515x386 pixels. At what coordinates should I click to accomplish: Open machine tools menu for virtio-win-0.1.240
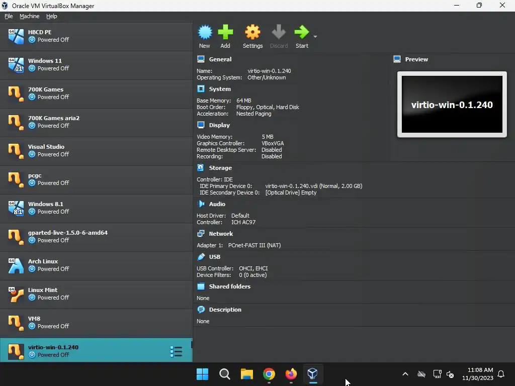(177, 351)
